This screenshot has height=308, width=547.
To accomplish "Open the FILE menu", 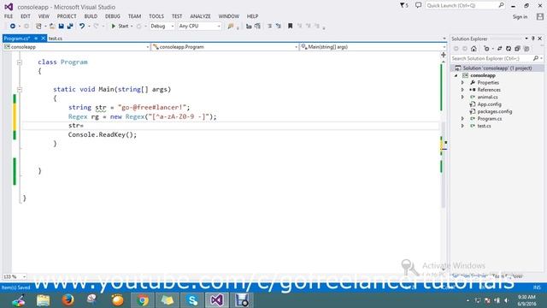I will 9,16.
